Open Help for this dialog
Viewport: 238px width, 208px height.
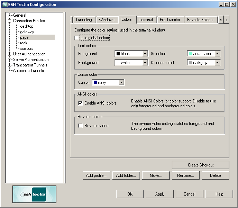219,194
